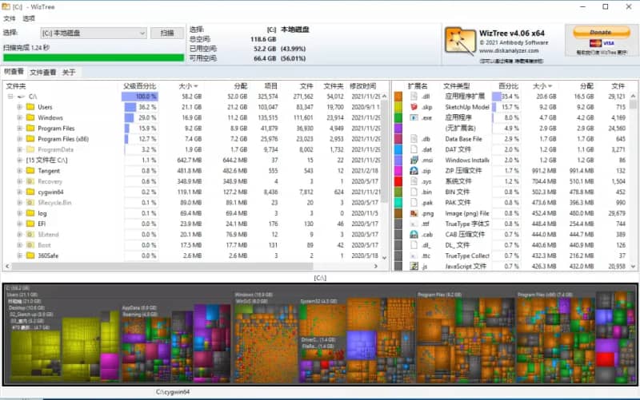
Task: Collapse the C:\ root tree node
Action: click(x=10, y=97)
